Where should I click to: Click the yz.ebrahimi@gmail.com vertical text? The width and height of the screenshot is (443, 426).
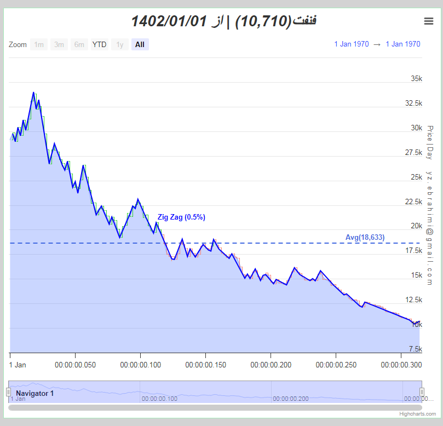pos(430,228)
